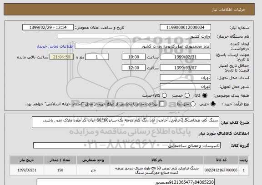Click the buyer organization field وزارت کشور
The image size is (262, 185).
(134, 36)
